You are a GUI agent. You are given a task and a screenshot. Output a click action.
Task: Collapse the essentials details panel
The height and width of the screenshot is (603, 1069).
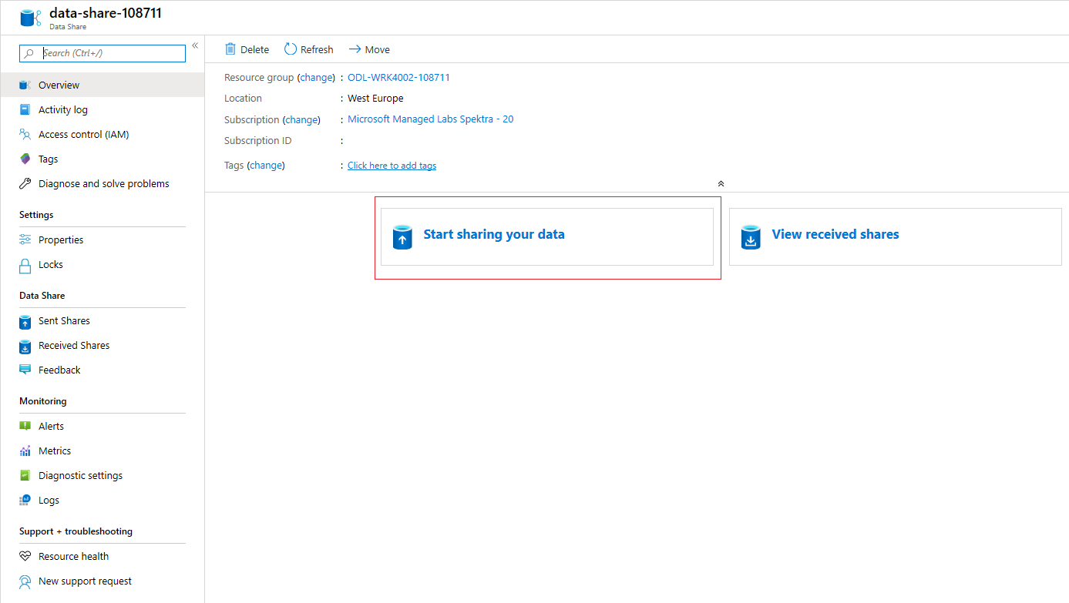pyautogui.click(x=721, y=183)
